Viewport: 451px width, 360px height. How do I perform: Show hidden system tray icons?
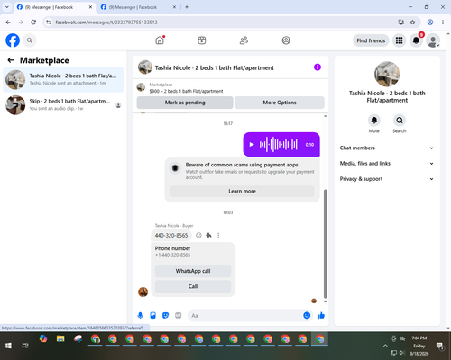tap(385, 346)
